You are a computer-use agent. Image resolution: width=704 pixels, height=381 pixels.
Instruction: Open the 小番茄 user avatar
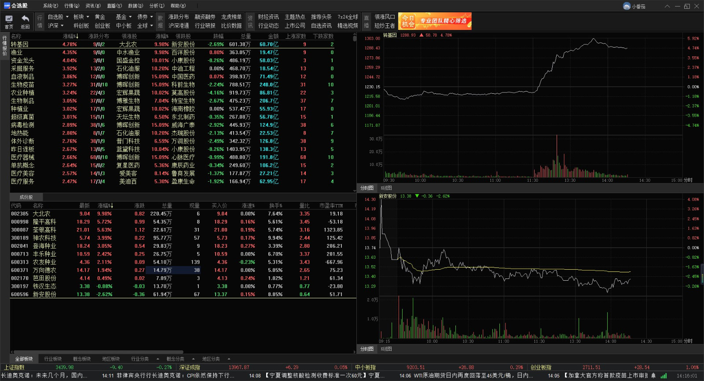point(627,6)
